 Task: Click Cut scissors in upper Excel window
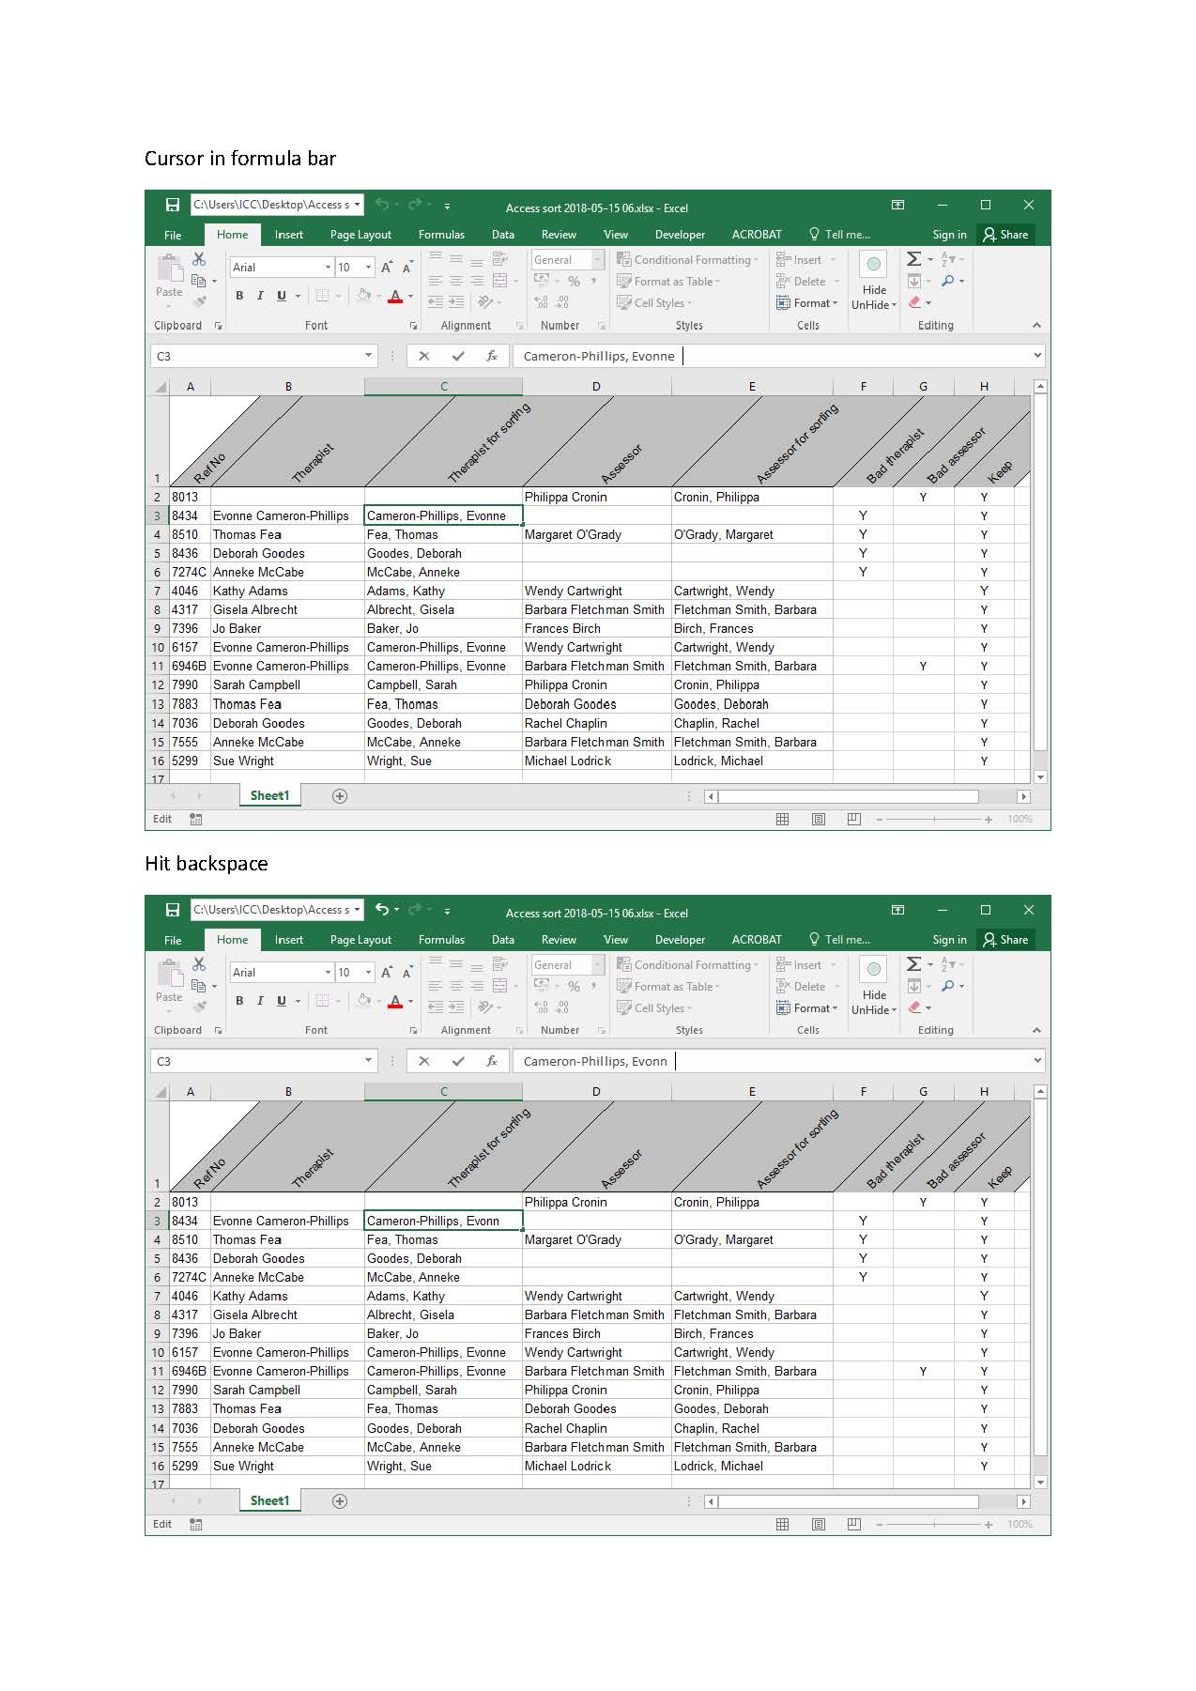click(199, 259)
